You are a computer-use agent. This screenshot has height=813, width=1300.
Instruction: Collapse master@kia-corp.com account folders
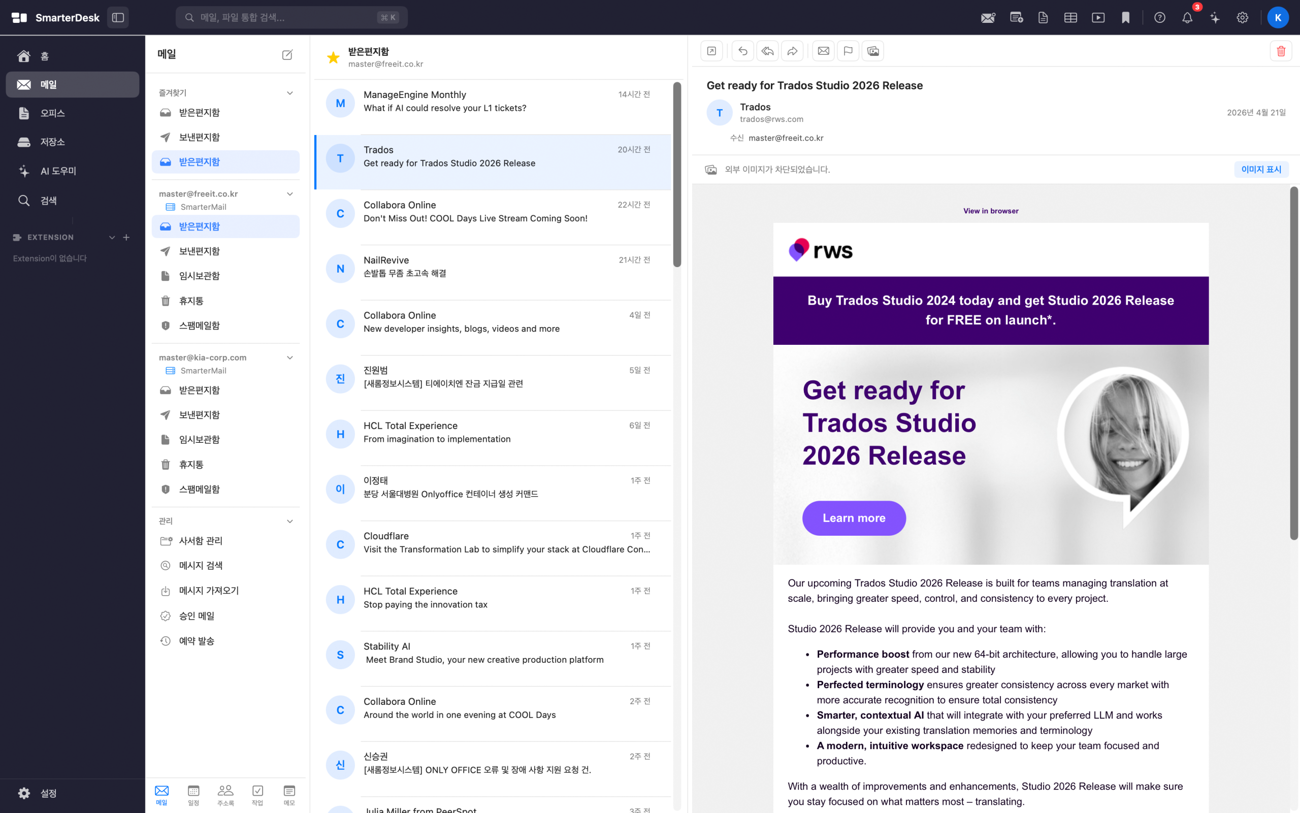290,357
